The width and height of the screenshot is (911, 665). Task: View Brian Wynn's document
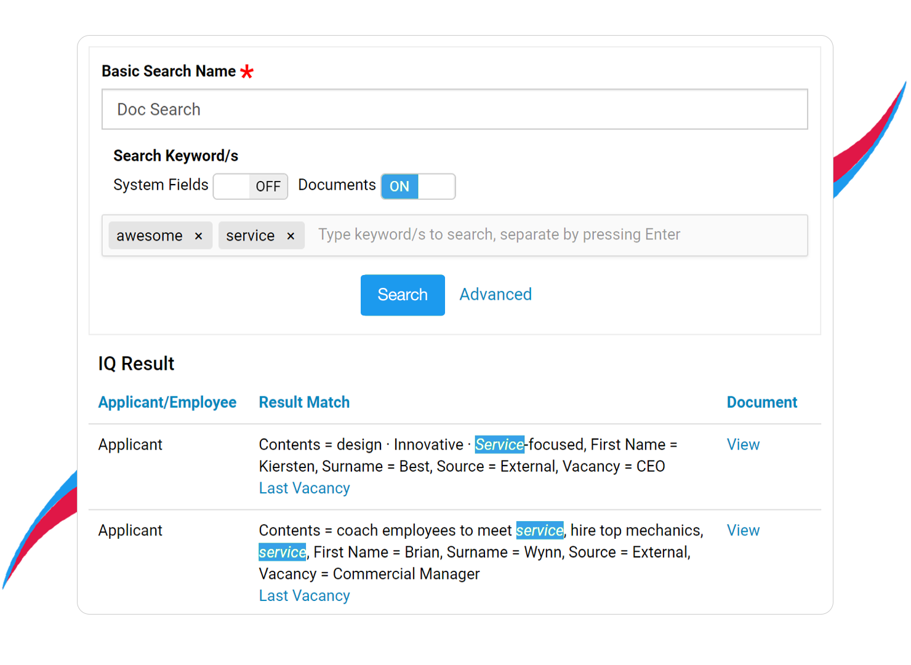tap(743, 530)
